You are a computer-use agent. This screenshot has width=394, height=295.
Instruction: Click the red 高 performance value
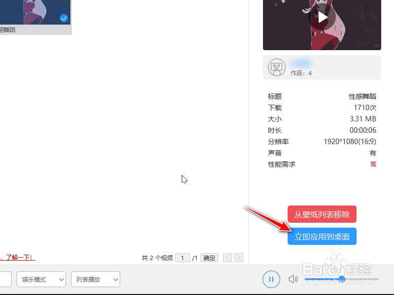click(373, 164)
